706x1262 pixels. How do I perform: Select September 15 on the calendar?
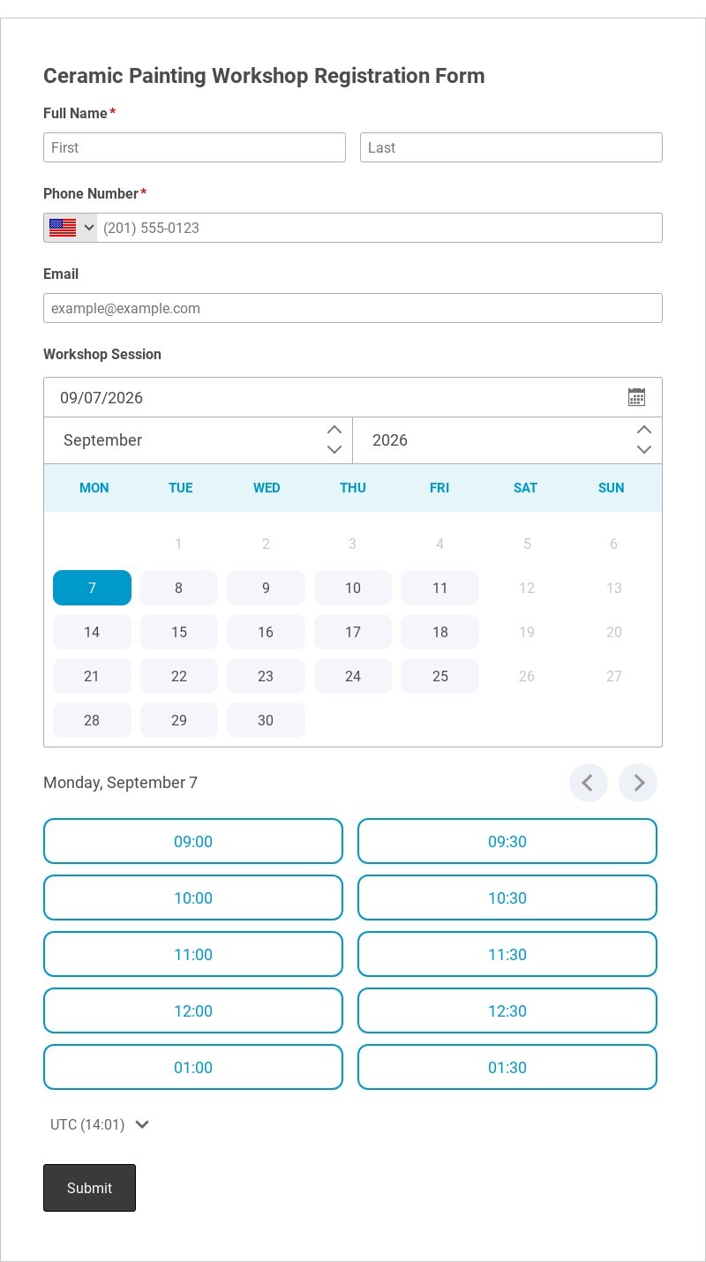[x=179, y=632]
